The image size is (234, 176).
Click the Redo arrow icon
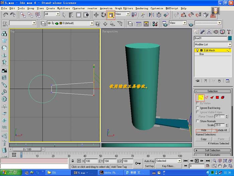(x=13, y=15)
